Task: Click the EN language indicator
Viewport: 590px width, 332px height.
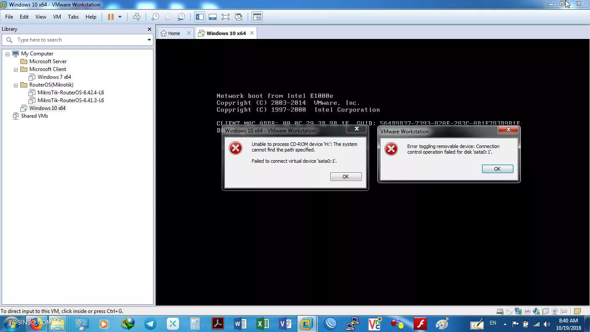Action: 493,323
